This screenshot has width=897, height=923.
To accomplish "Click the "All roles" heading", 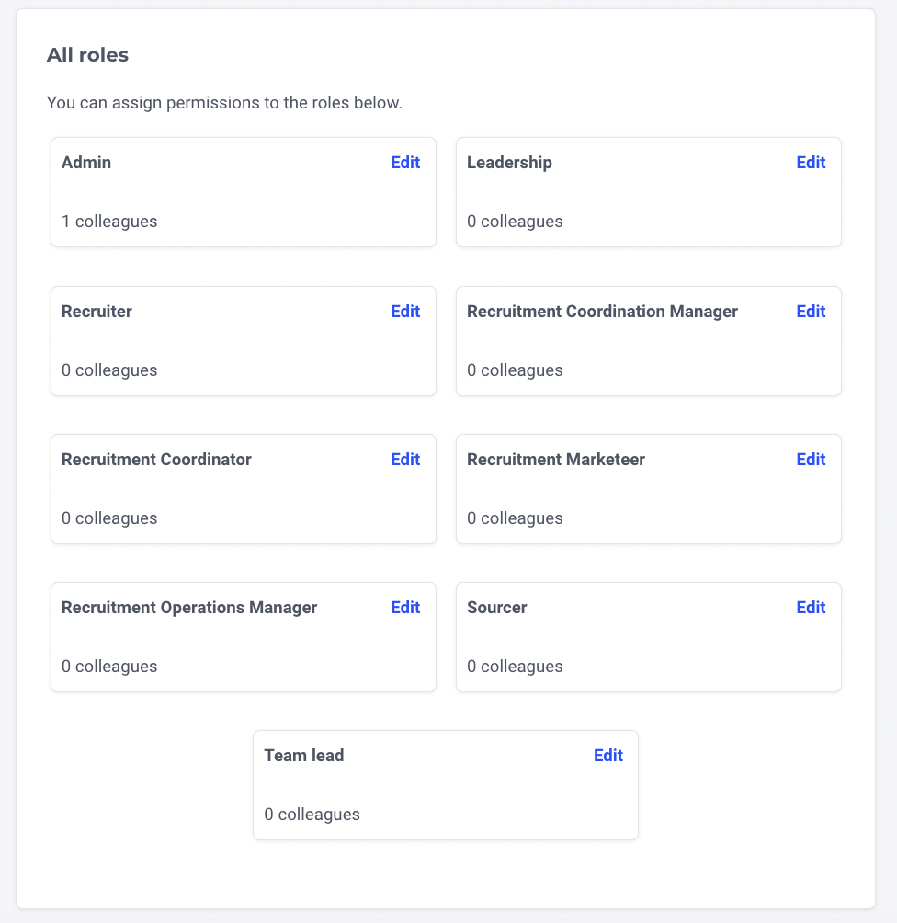I will click(87, 55).
